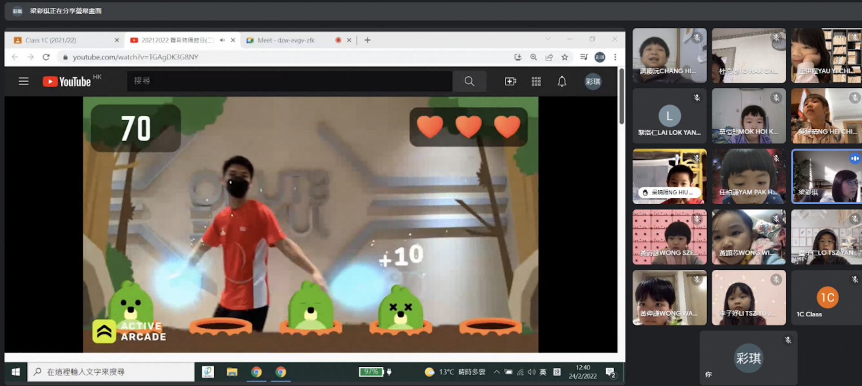
Task: Select WONG WA... participant tile
Action: click(x=669, y=298)
